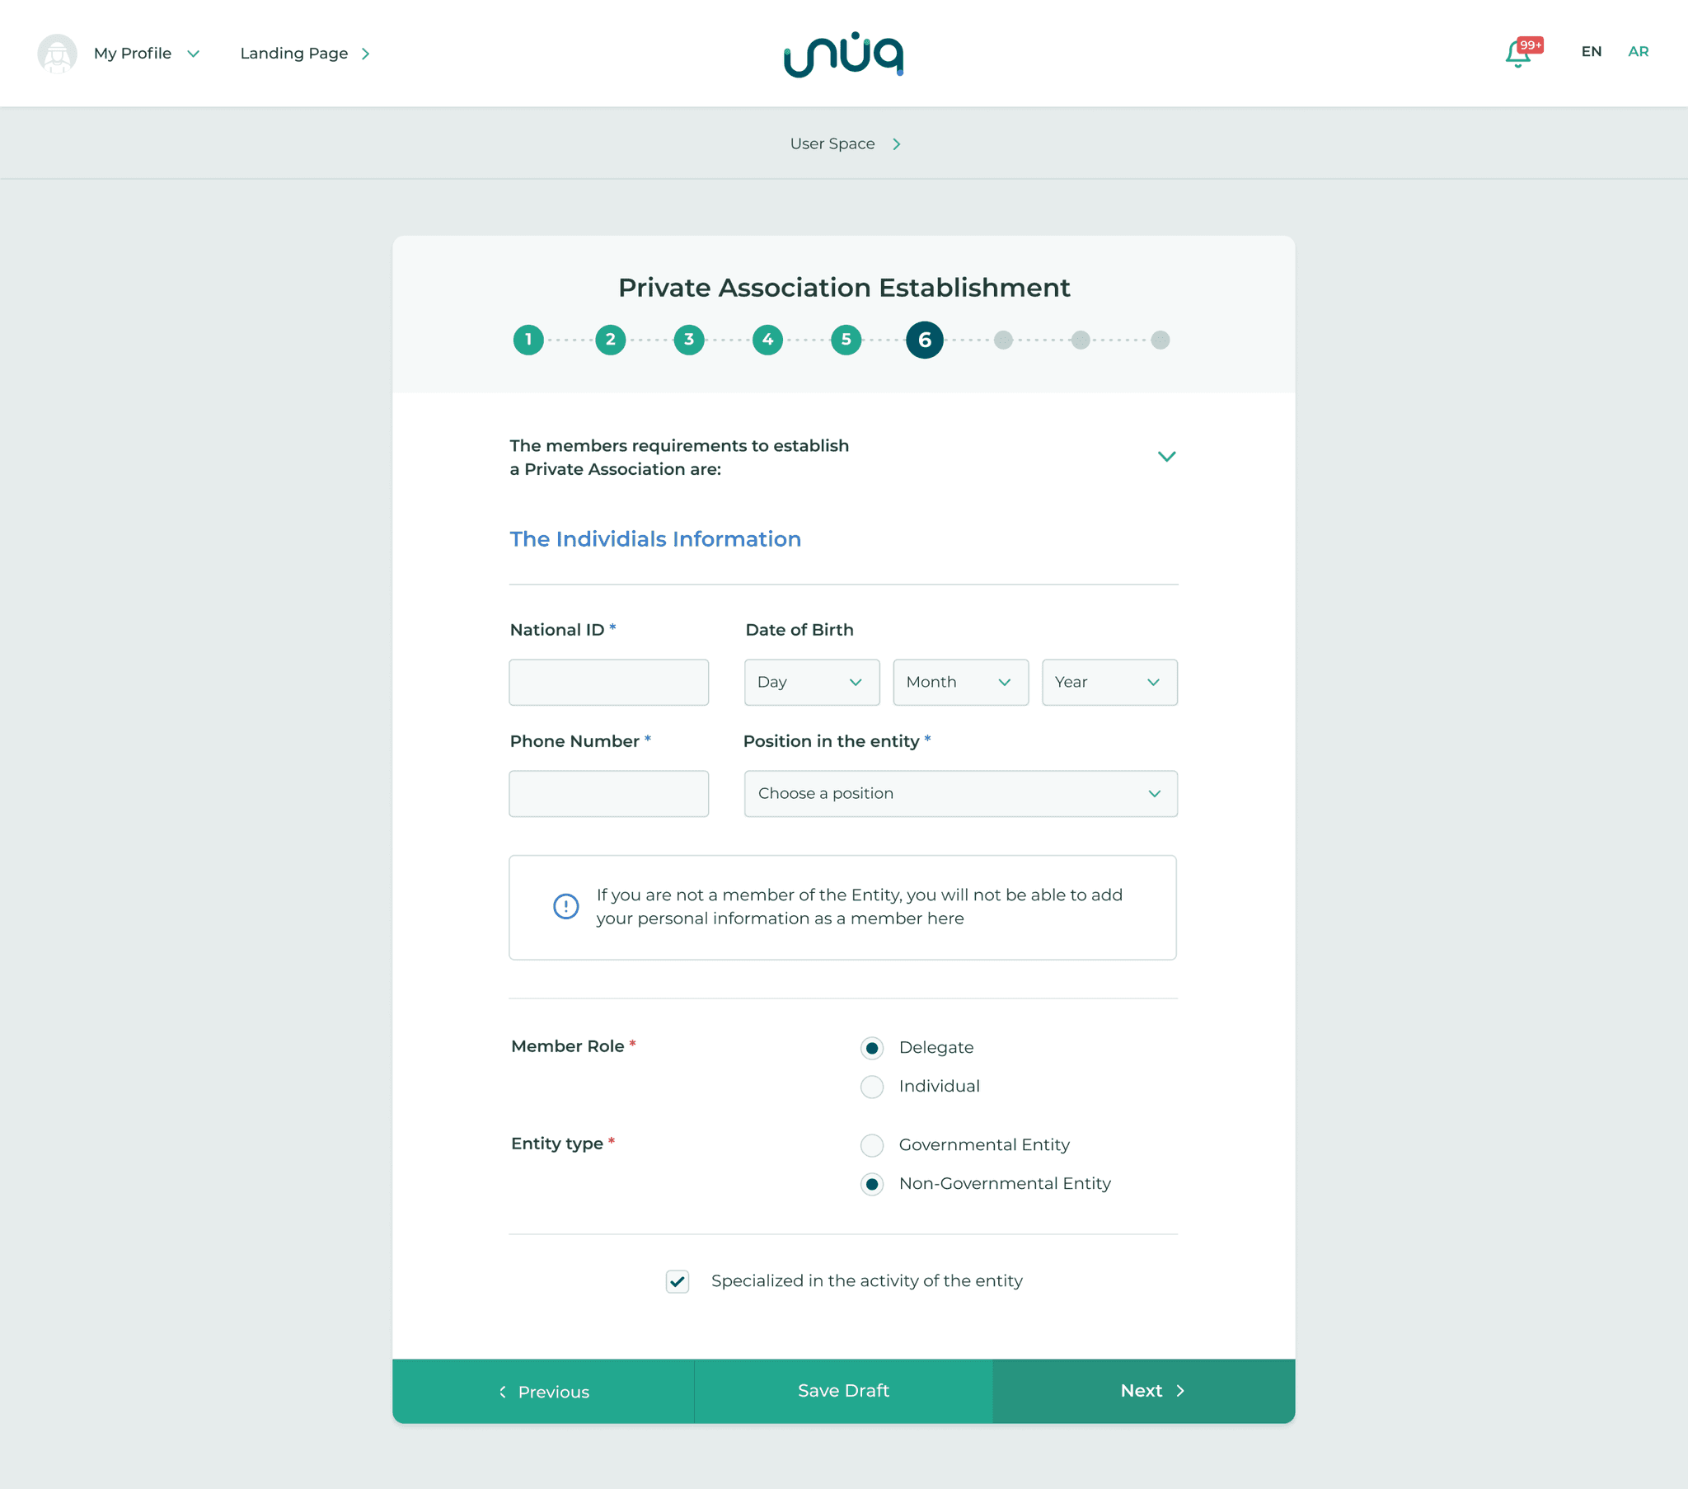This screenshot has height=1489, width=1688.
Task: Select the Individual radio button
Action: pyautogui.click(x=872, y=1087)
